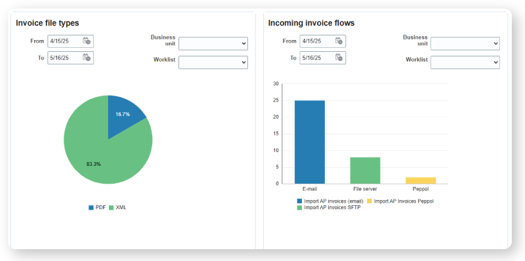
Task: Toggle Import AP Invoices Peppol legend entry
Action: pyautogui.click(x=400, y=201)
